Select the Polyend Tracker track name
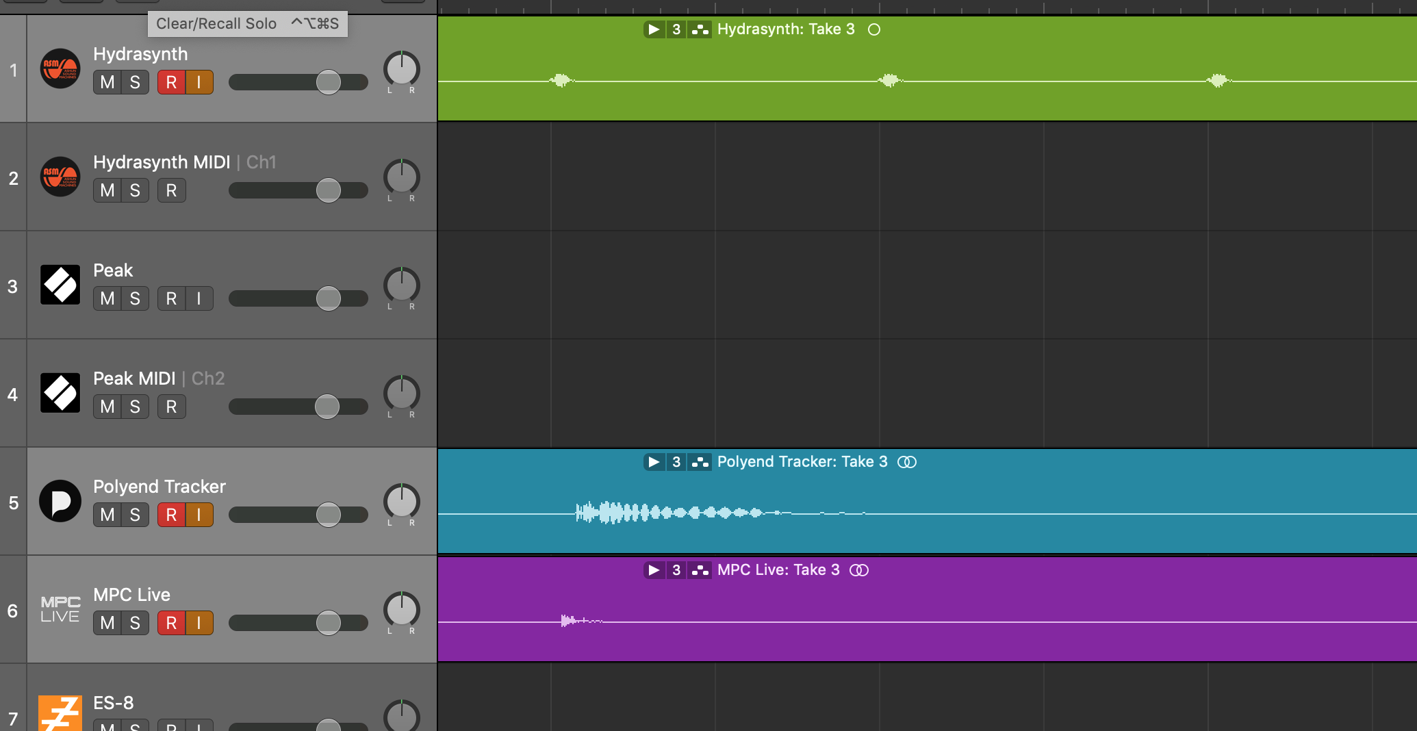 [x=159, y=487]
